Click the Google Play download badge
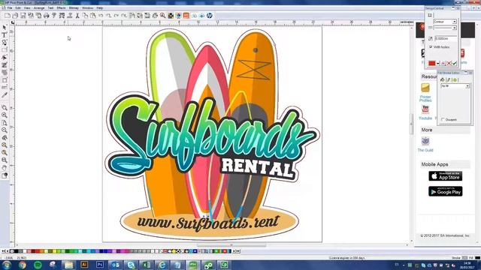 pos(446,191)
